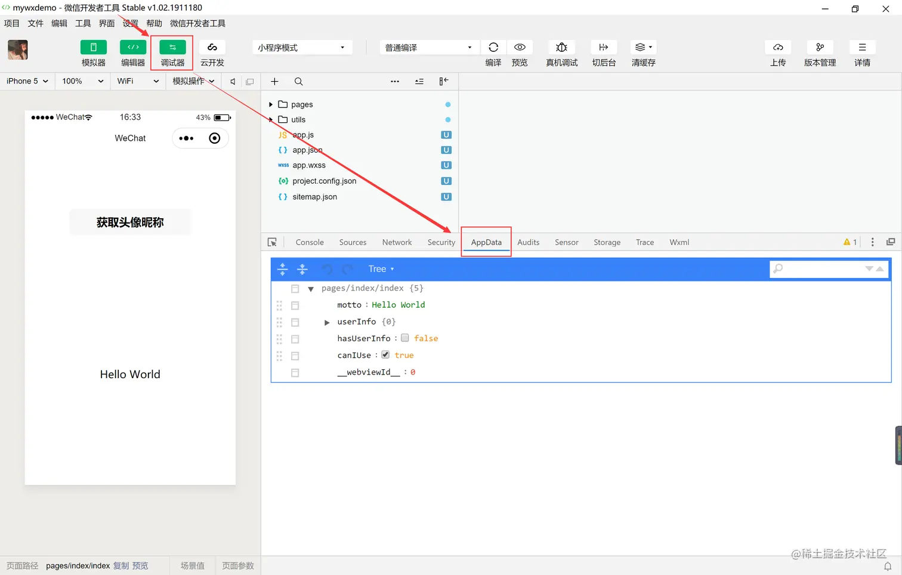
Task: Open 云开发 cloud development icon
Action: (x=212, y=47)
